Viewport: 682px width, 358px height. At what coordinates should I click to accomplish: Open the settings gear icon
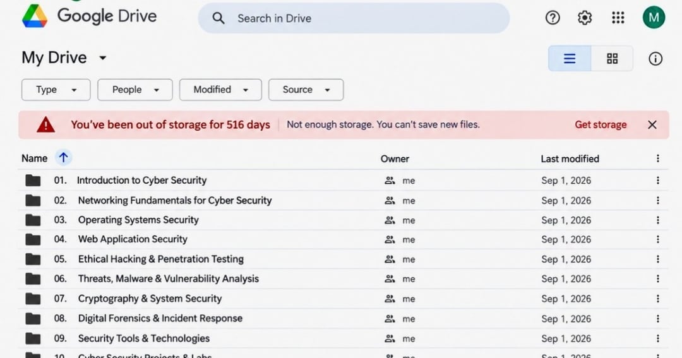tap(585, 18)
